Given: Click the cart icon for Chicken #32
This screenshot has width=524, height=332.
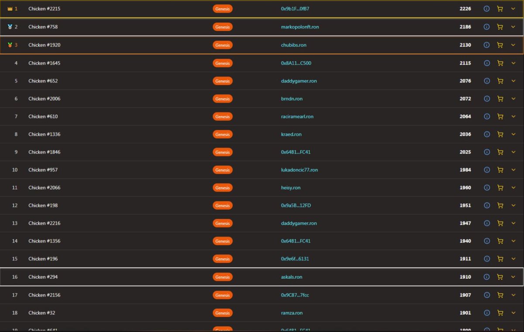Looking at the screenshot, I should [x=500, y=313].
